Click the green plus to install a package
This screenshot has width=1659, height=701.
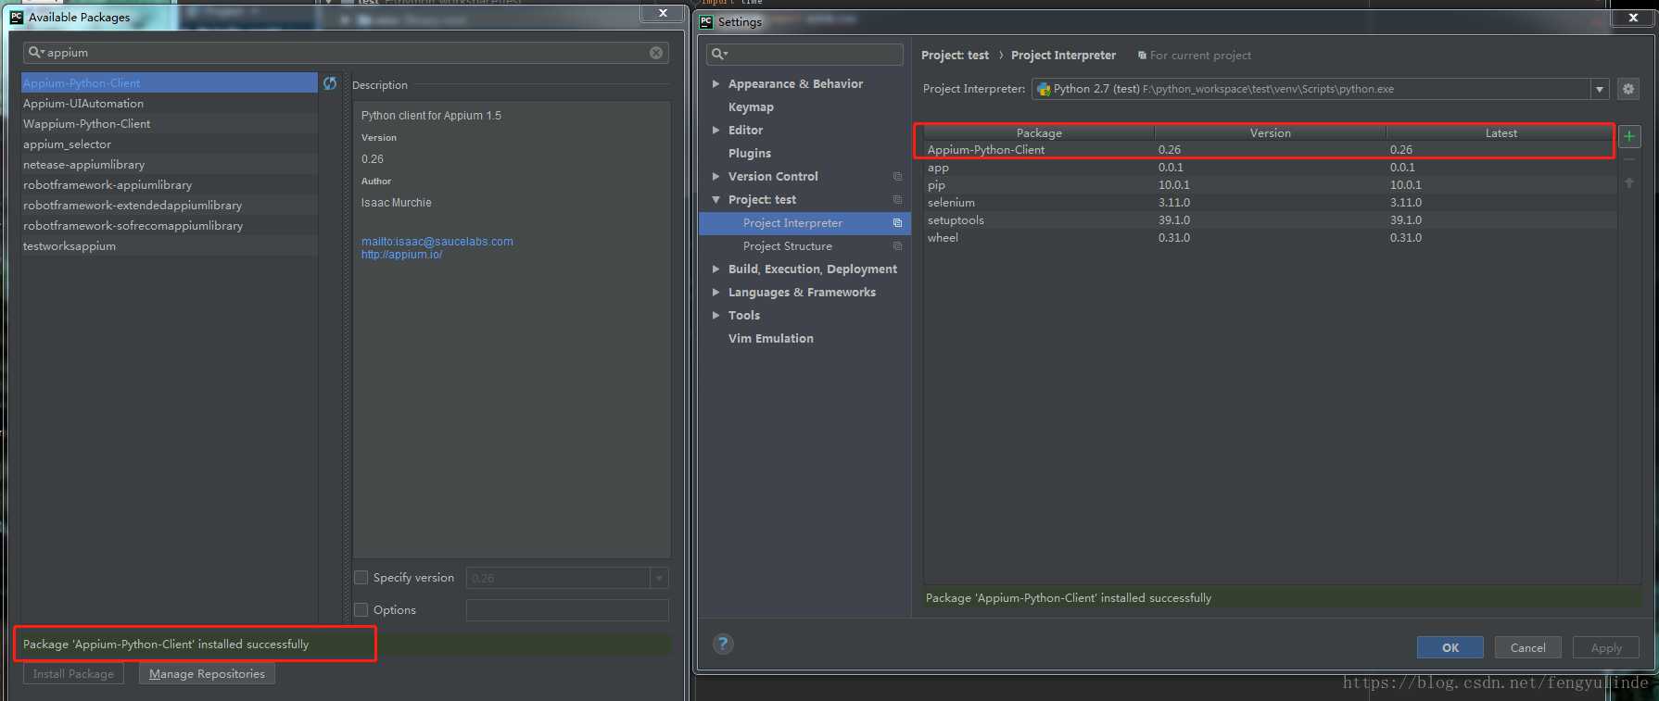pos(1629,136)
